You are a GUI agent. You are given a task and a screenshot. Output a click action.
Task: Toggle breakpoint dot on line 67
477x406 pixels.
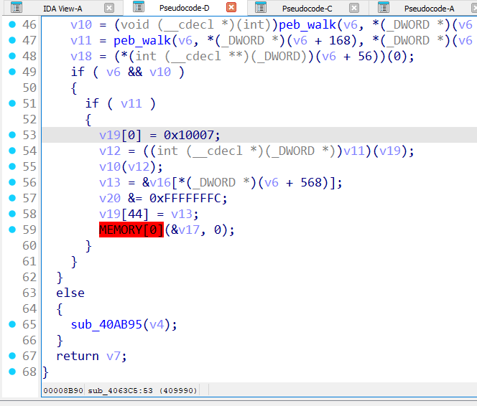(x=11, y=356)
